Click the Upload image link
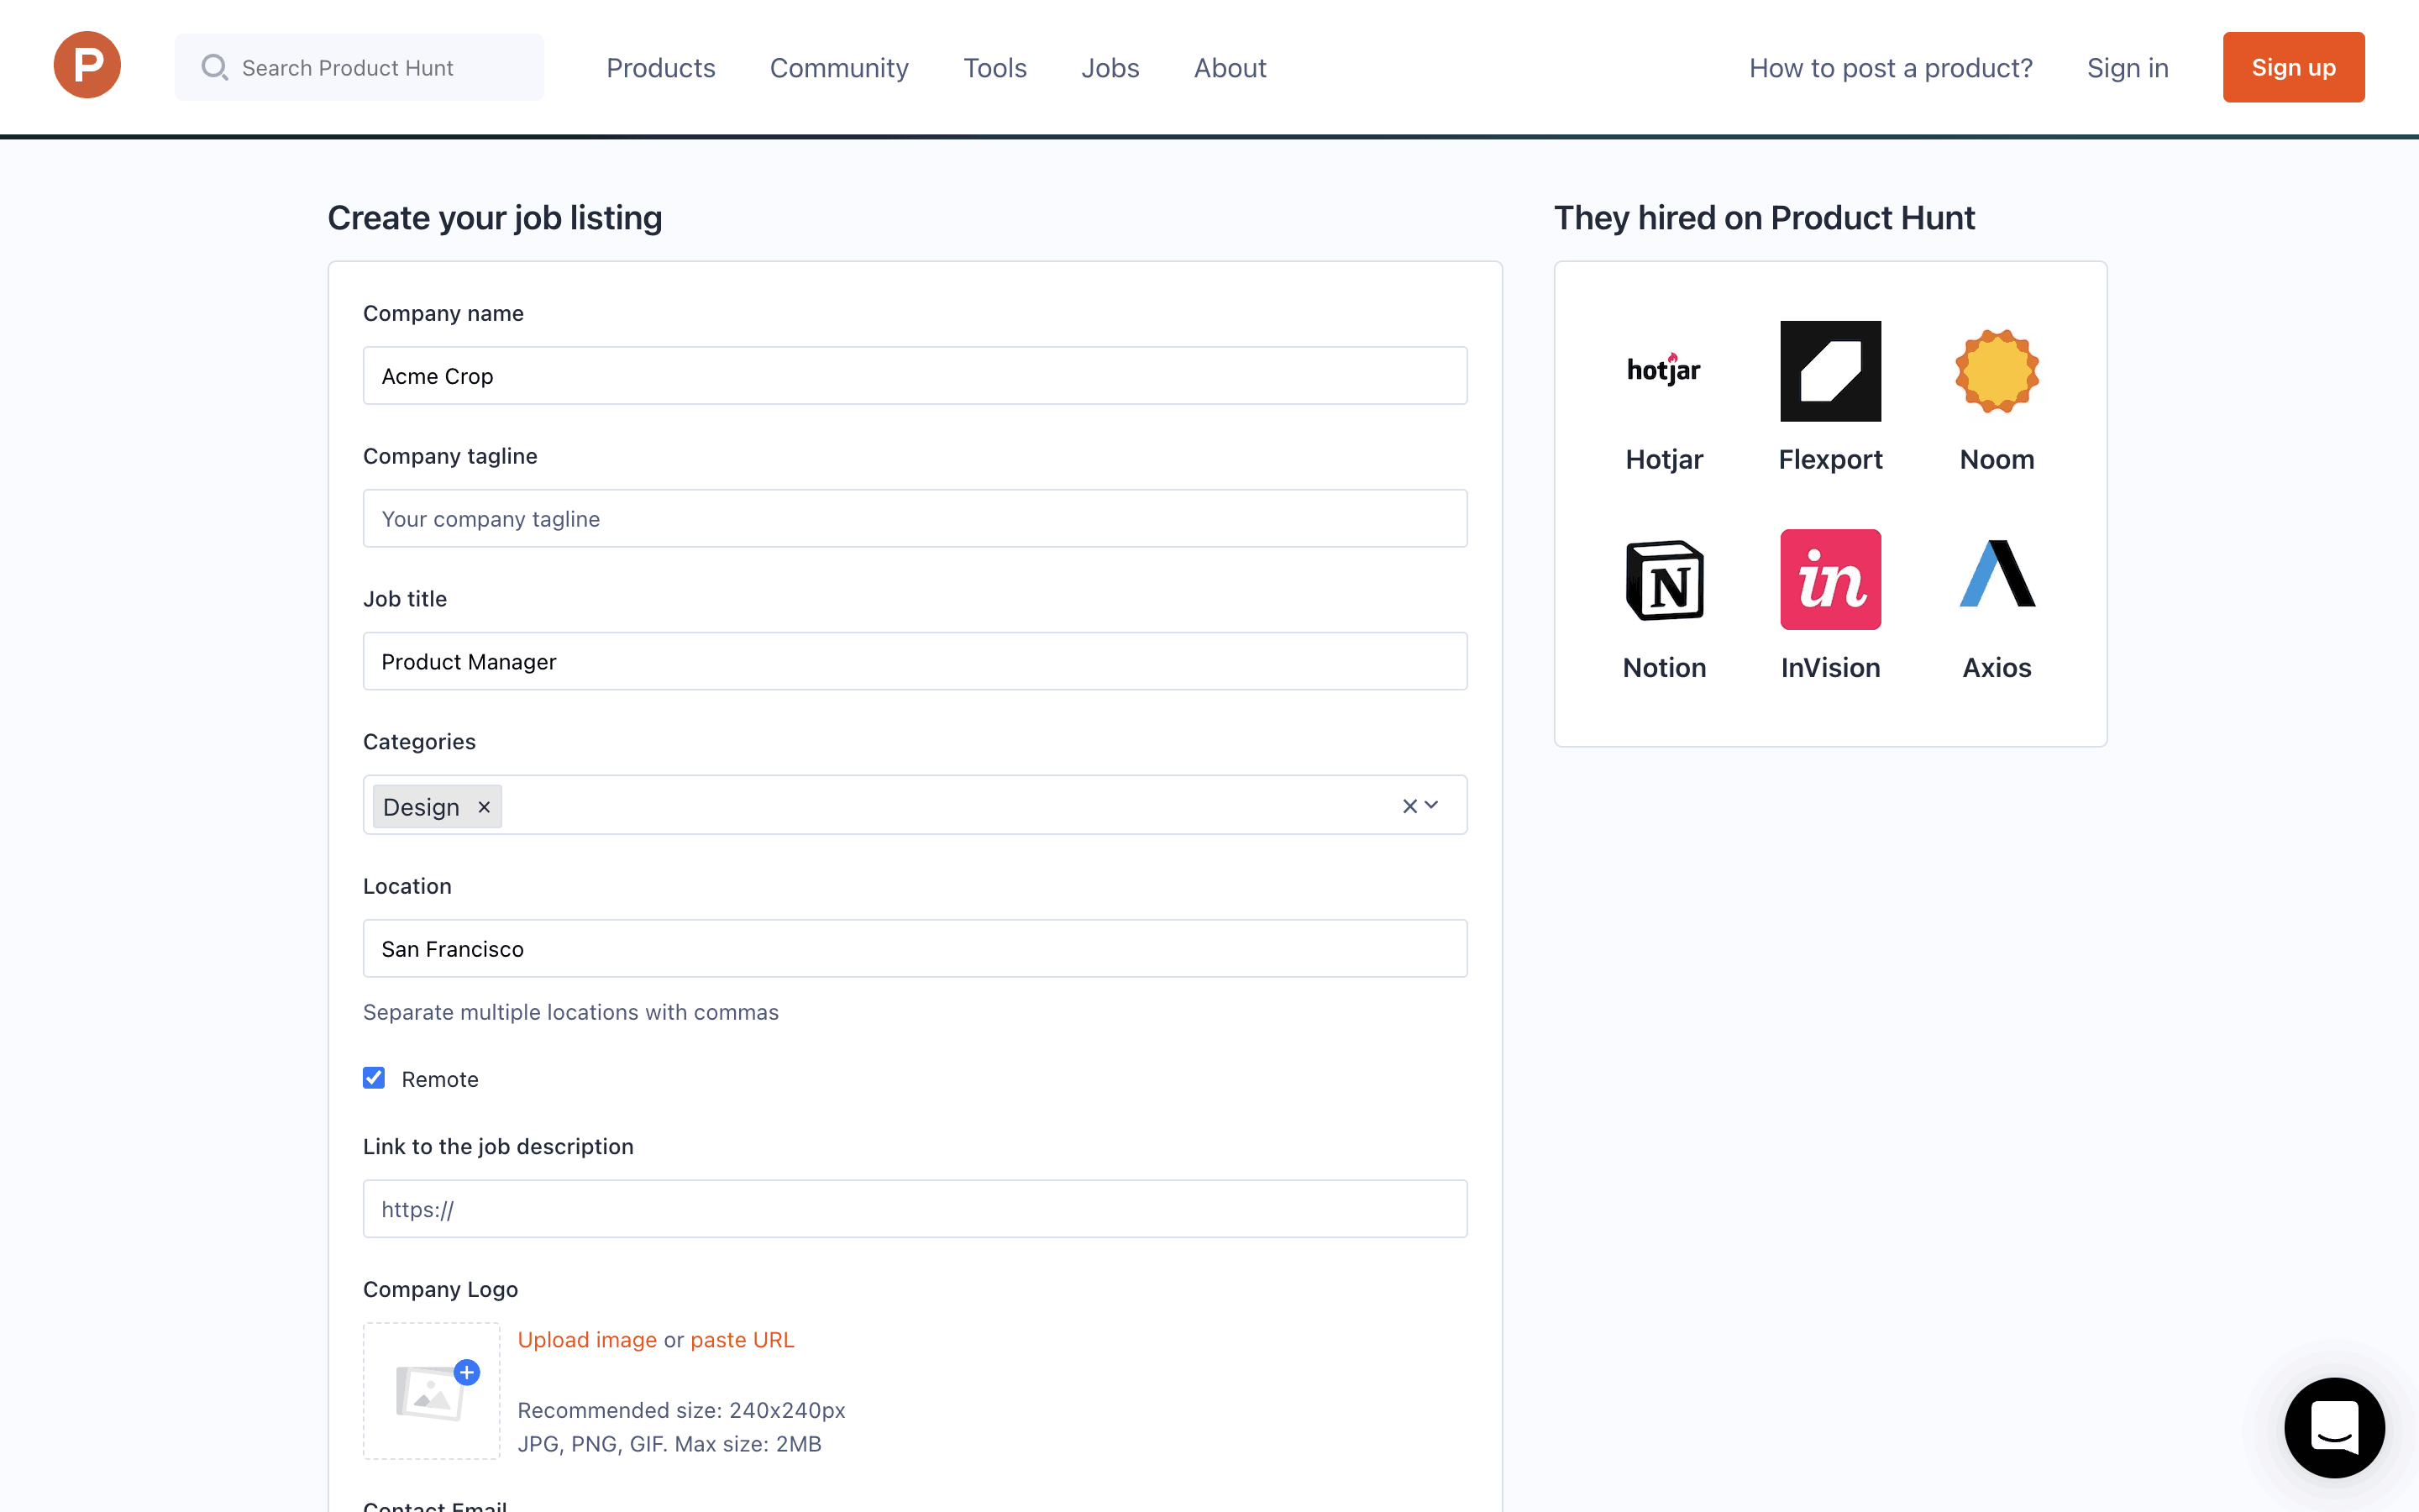 click(x=587, y=1340)
